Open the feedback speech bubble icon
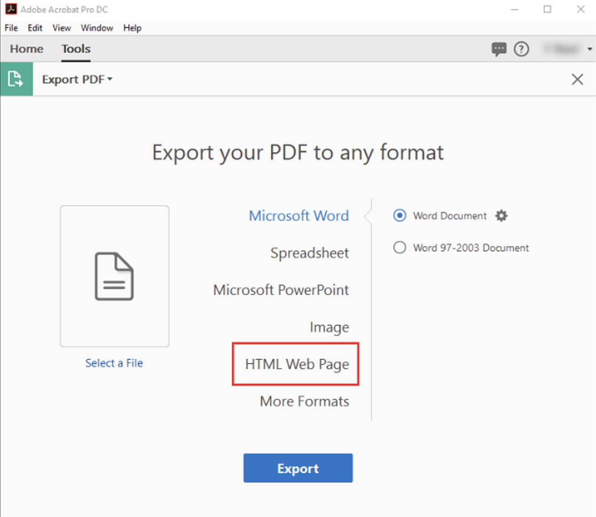596x517 pixels. click(x=499, y=49)
